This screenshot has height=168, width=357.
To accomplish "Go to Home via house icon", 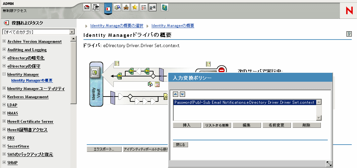I will (x=86, y=7).
